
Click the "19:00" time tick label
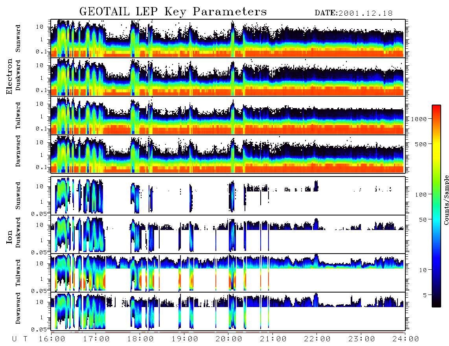click(185, 339)
